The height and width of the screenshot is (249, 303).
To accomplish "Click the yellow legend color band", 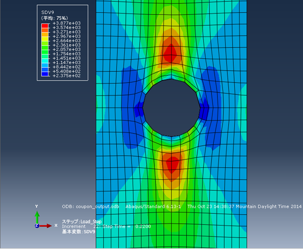I will tap(45, 39).
